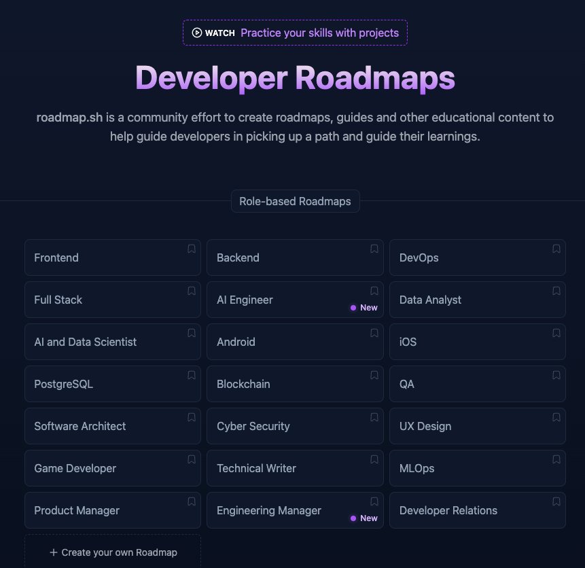The width and height of the screenshot is (585, 568).
Task: Click the roadmap.sh text in description
Action: [69, 118]
